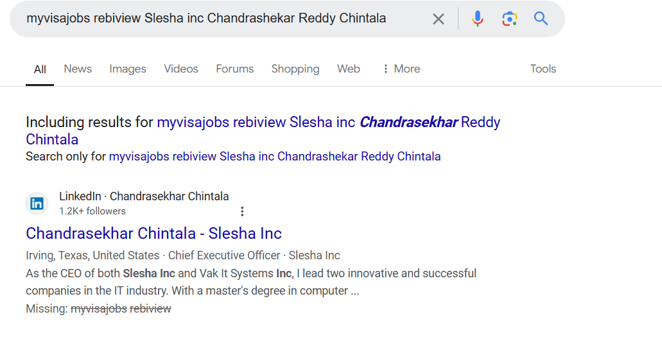Go to the Shopping tab
Viewport: 662px width, 337px height.
(295, 69)
